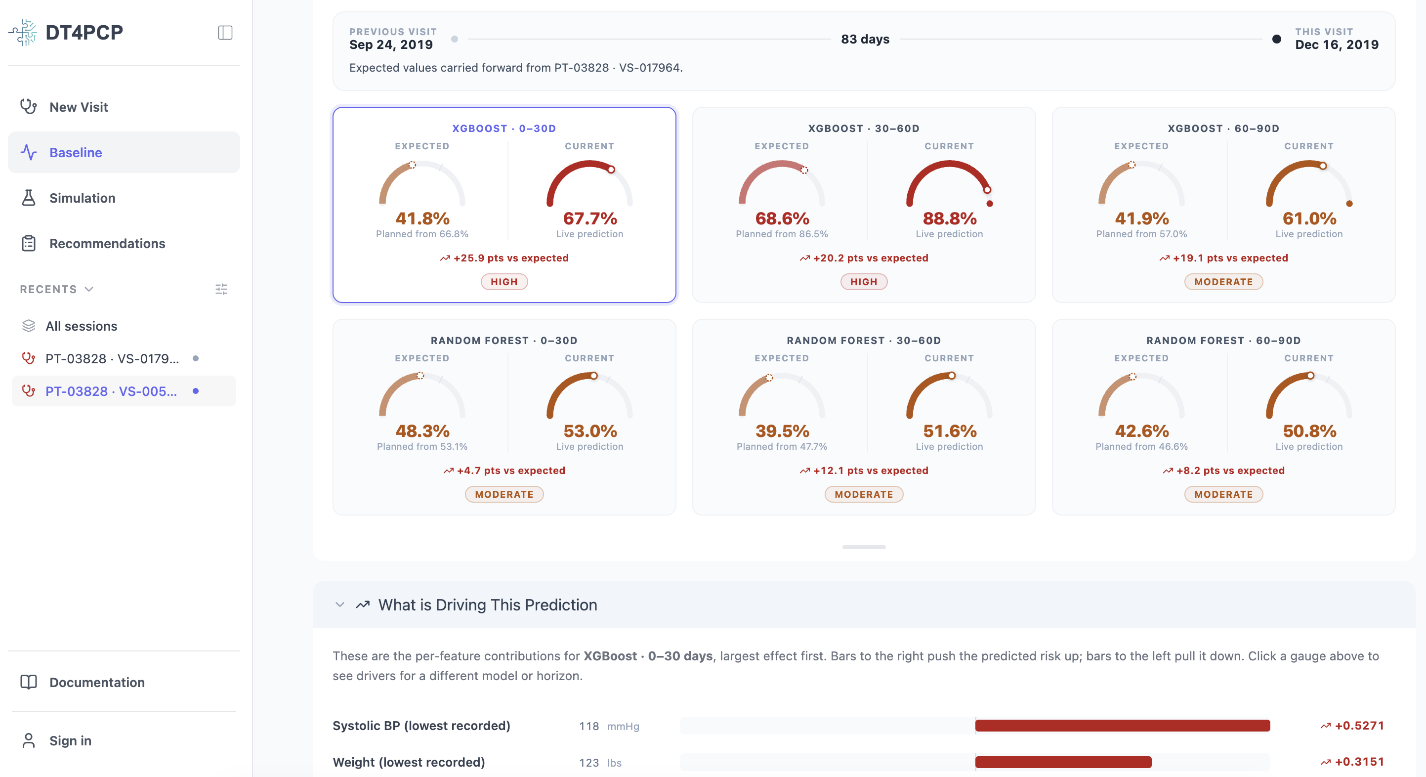Click the Sign in link
Viewport: 1426px width, 777px height.
click(124, 740)
